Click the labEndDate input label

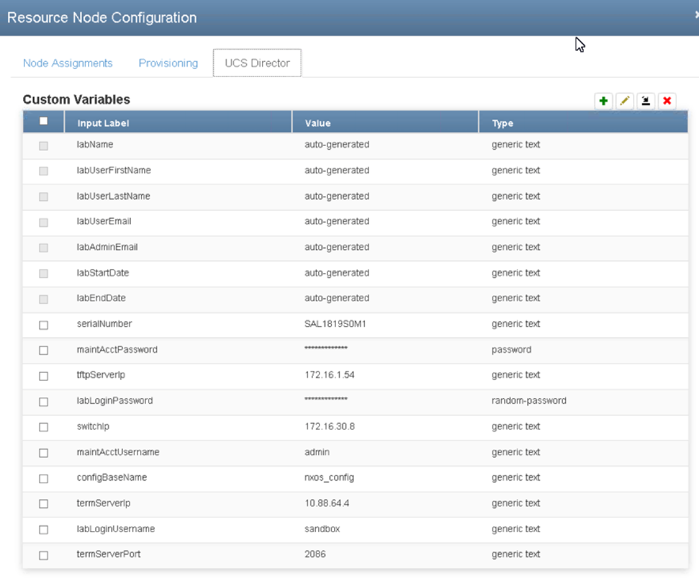(x=101, y=298)
